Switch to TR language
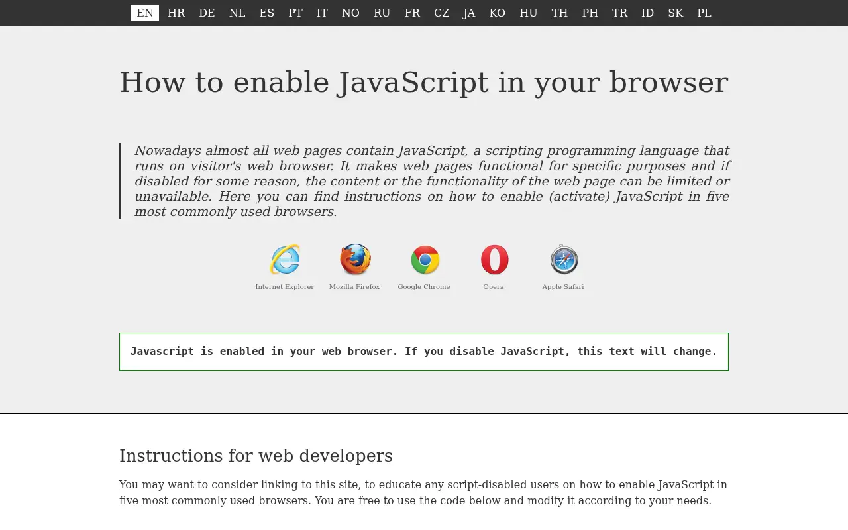This screenshot has width=848, height=530. point(620,13)
